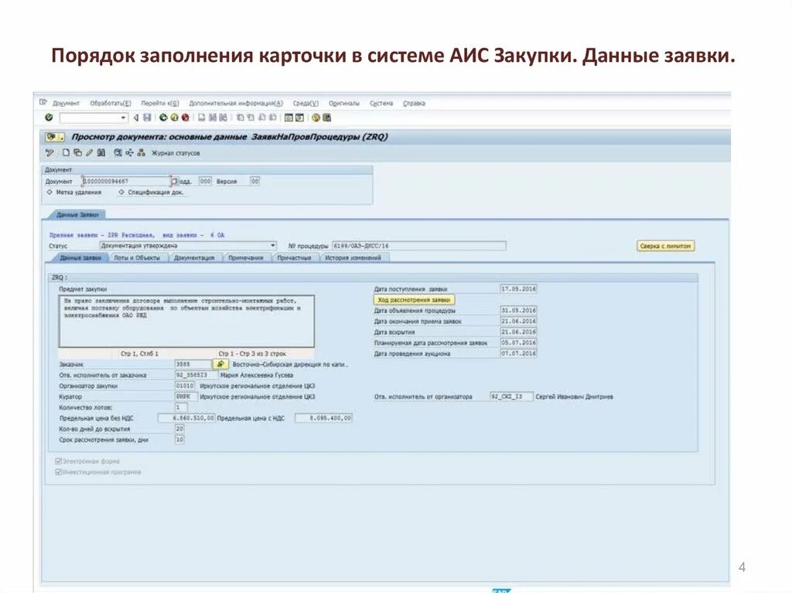
Task: Switch to the Документация tab
Action: pos(194,257)
